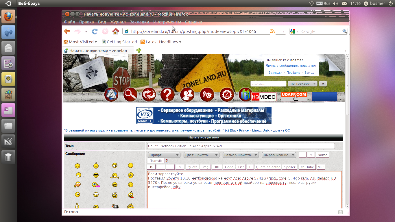Click the Code BBCode button
The height and width of the screenshot is (222, 395).
pyautogui.click(x=229, y=167)
